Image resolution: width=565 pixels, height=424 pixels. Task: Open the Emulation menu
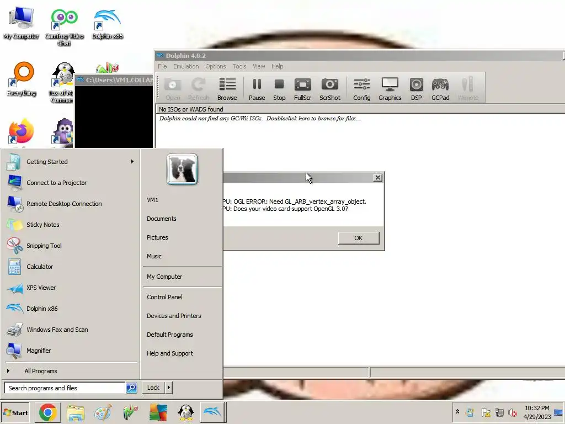[186, 66]
